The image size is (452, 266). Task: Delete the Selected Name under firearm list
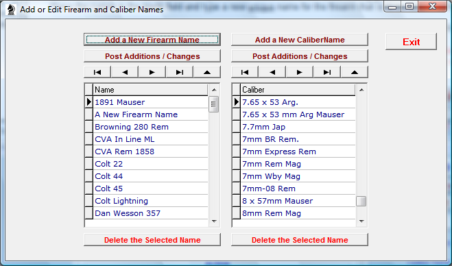tap(152, 240)
